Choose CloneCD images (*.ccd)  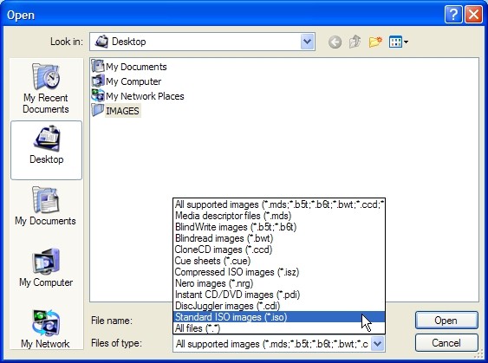(x=279, y=250)
